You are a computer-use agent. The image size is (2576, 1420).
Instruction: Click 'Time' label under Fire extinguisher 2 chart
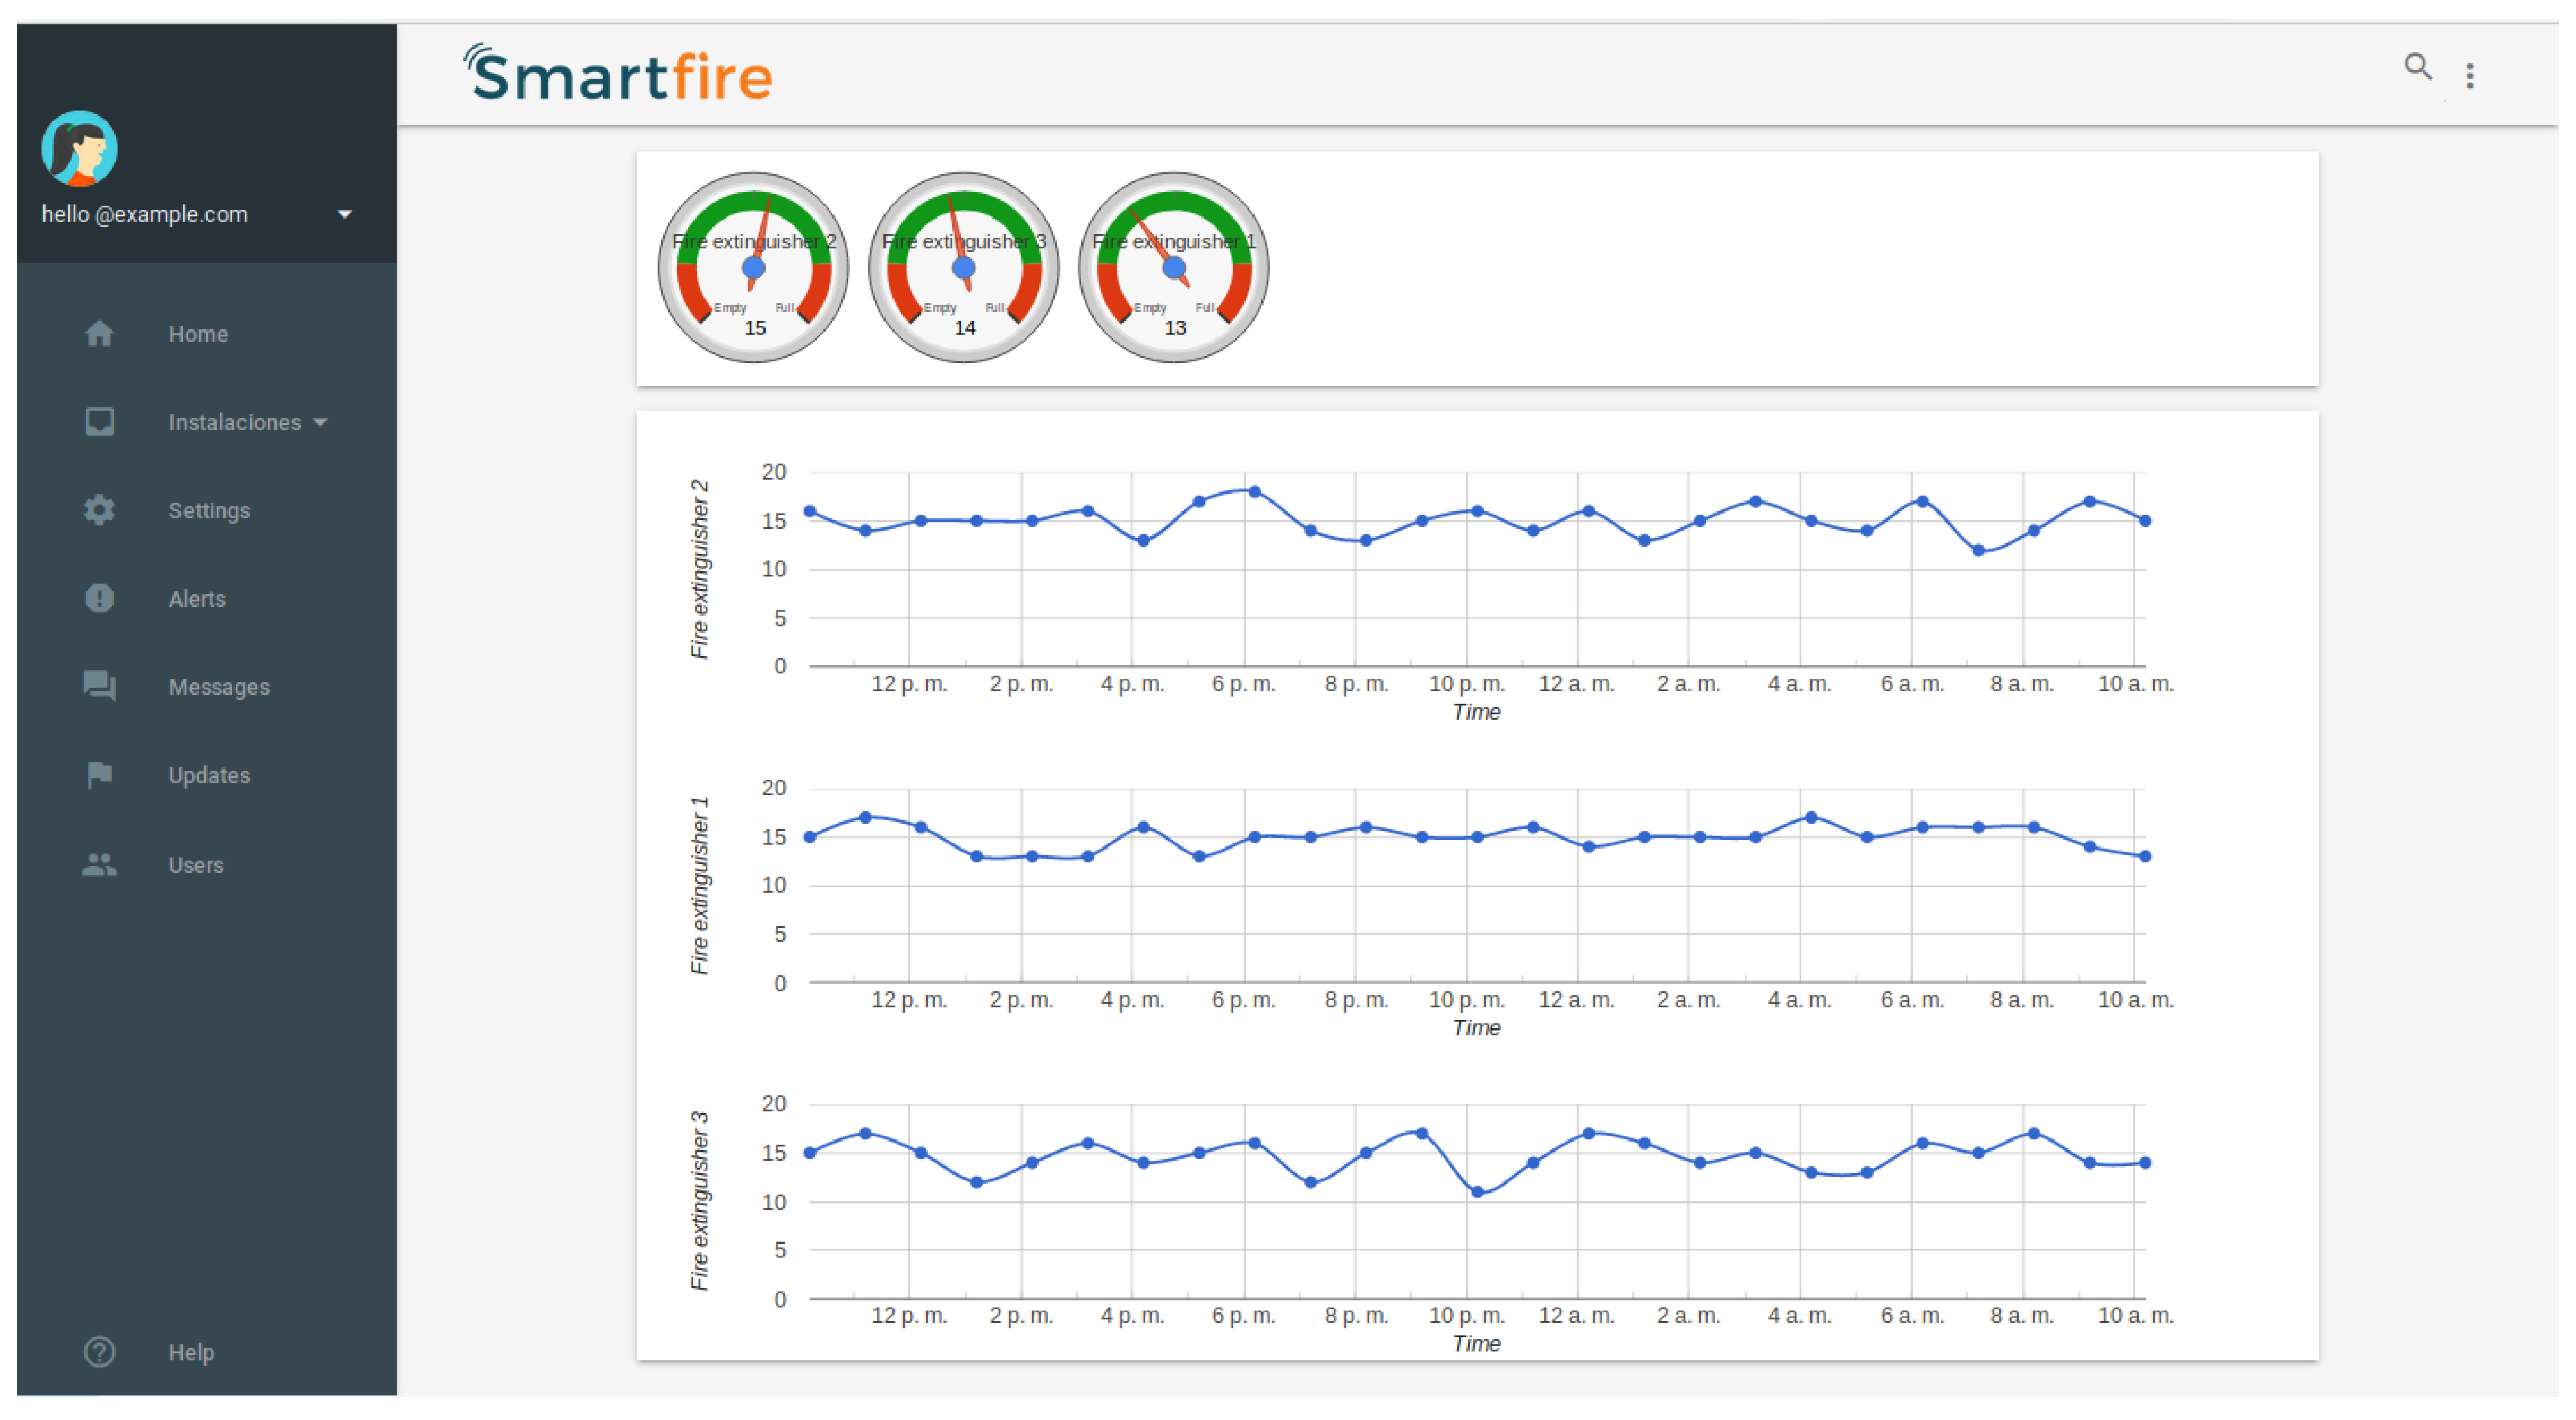coord(1478,713)
